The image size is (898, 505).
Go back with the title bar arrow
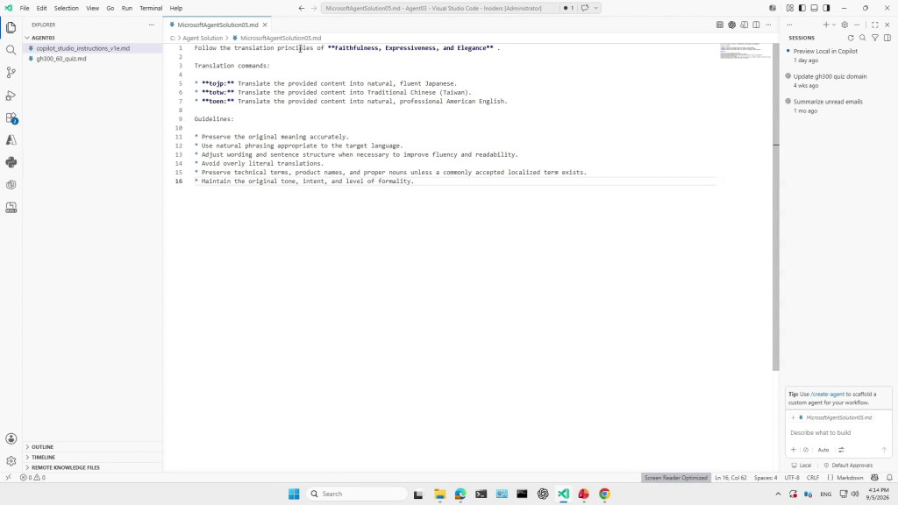click(x=302, y=8)
